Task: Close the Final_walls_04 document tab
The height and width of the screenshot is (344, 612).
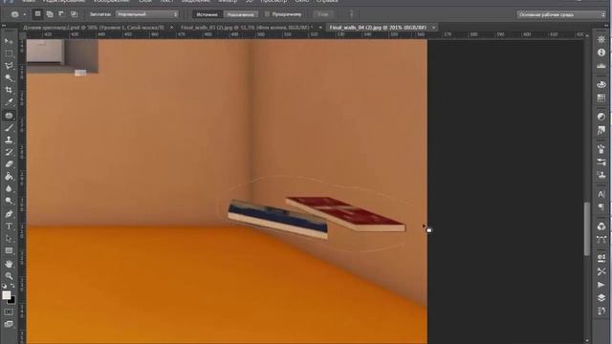Action: pyautogui.click(x=433, y=28)
